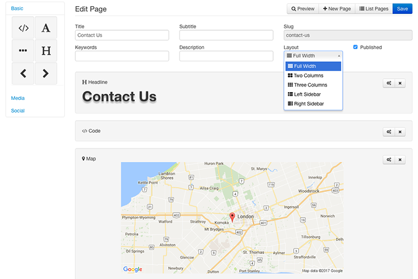Open the Social section in sidebar
This screenshot has height=279, width=418.
[x=18, y=110]
